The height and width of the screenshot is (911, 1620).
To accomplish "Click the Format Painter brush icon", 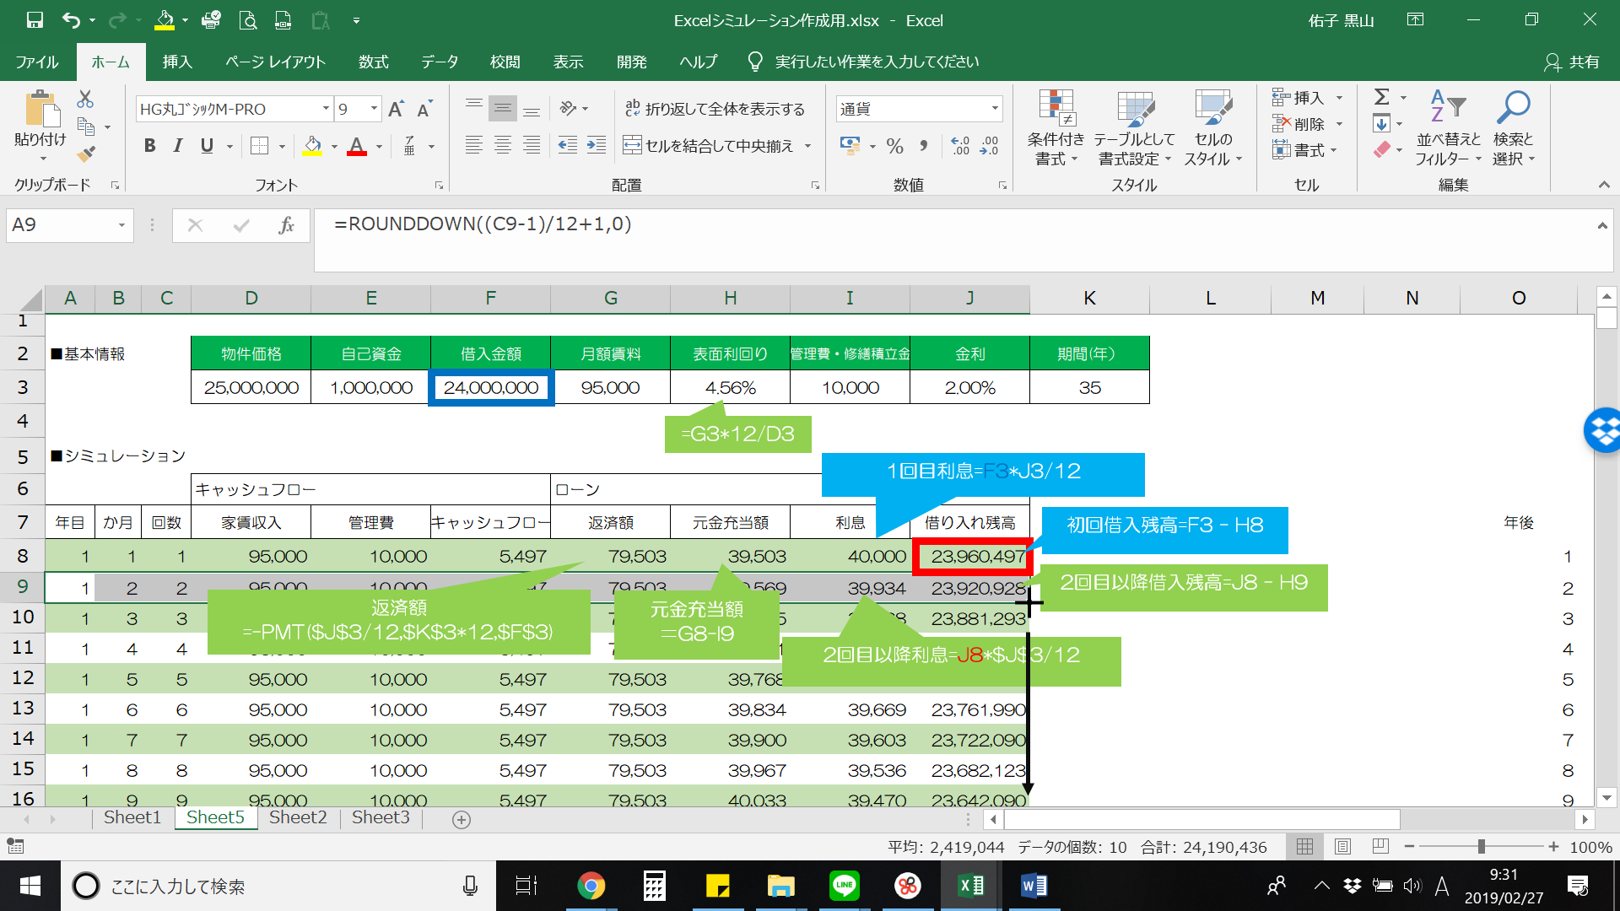I will [85, 154].
